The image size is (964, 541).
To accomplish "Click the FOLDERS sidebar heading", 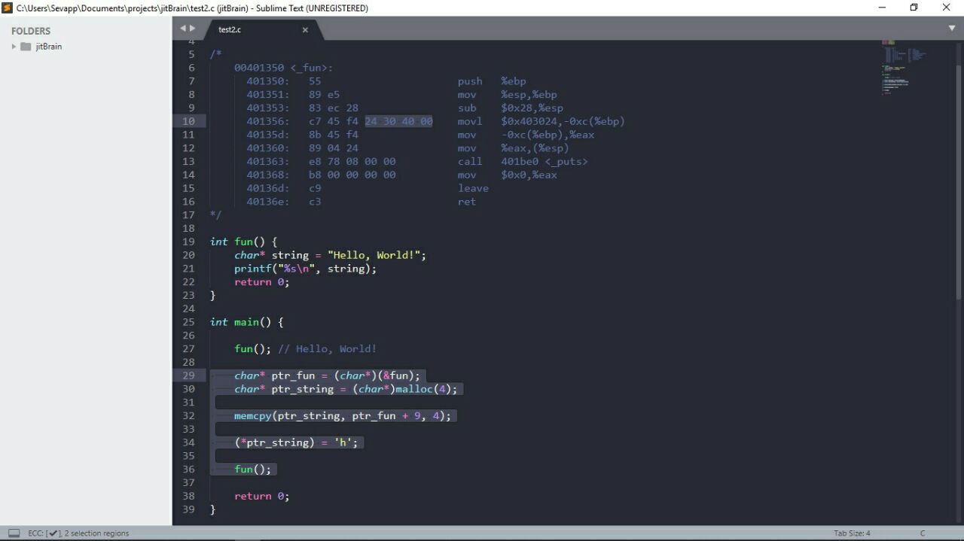I will click(x=31, y=31).
